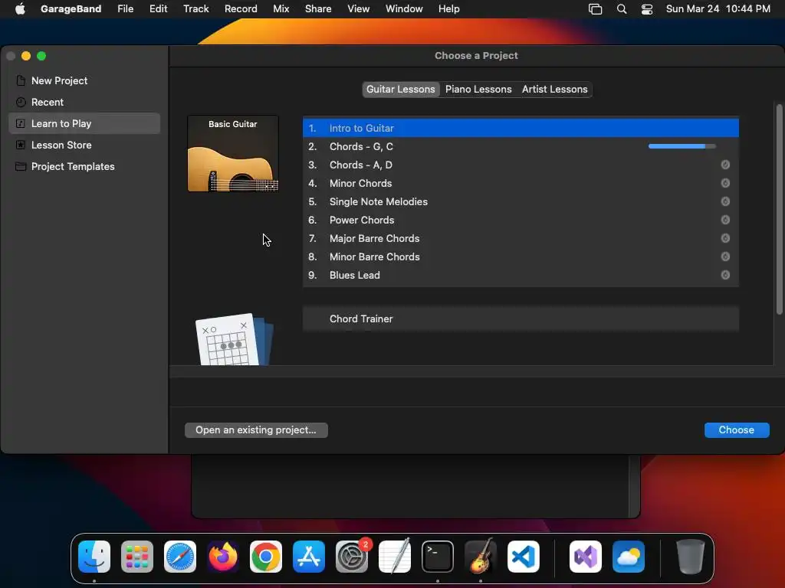Select lesson 4 Minor Chords
Viewport: 785px width, 588px height.
[x=521, y=183]
